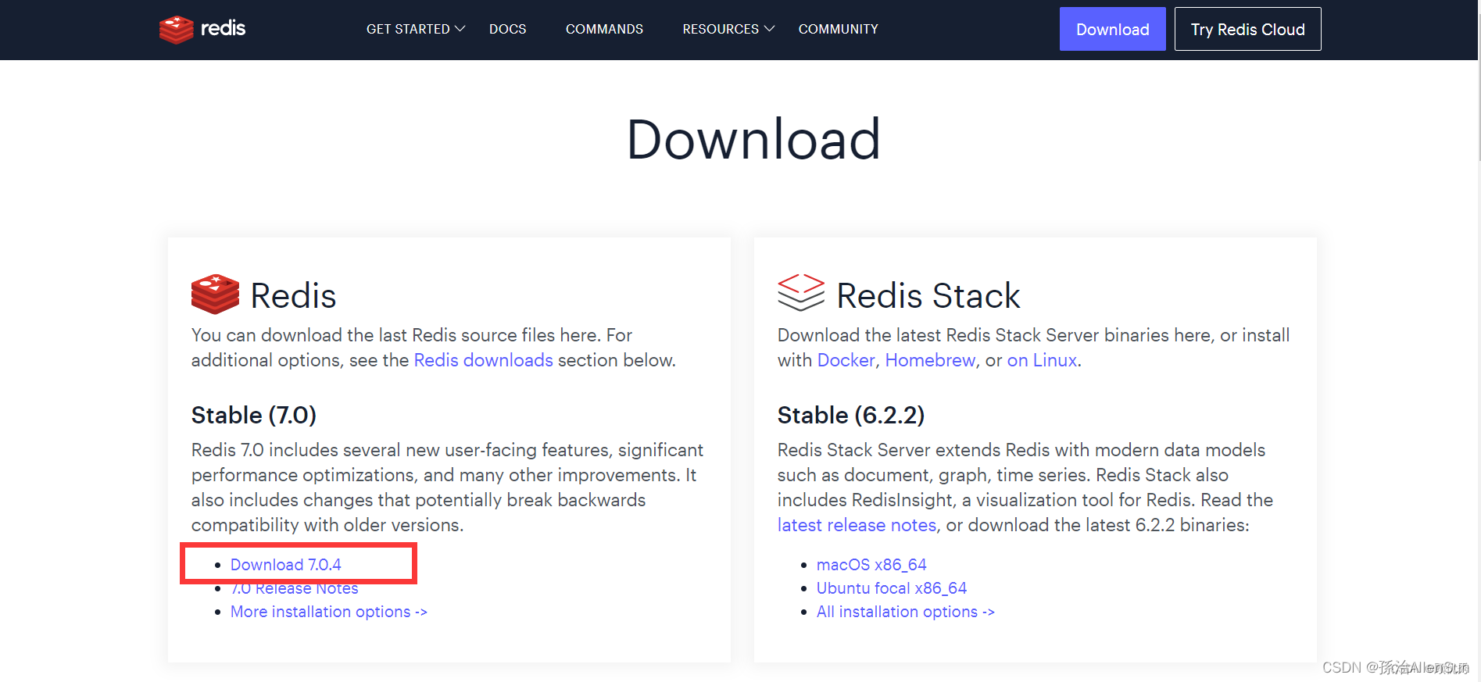Viewport: 1481px width, 682px height.
Task: Open the GET STARTED navigation item
Action: click(x=408, y=29)
